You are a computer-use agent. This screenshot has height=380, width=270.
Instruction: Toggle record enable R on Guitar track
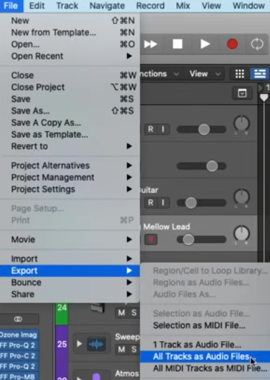[151, 203]
